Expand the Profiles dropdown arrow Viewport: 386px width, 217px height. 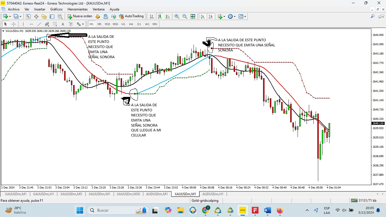click(x=20, y=16)
